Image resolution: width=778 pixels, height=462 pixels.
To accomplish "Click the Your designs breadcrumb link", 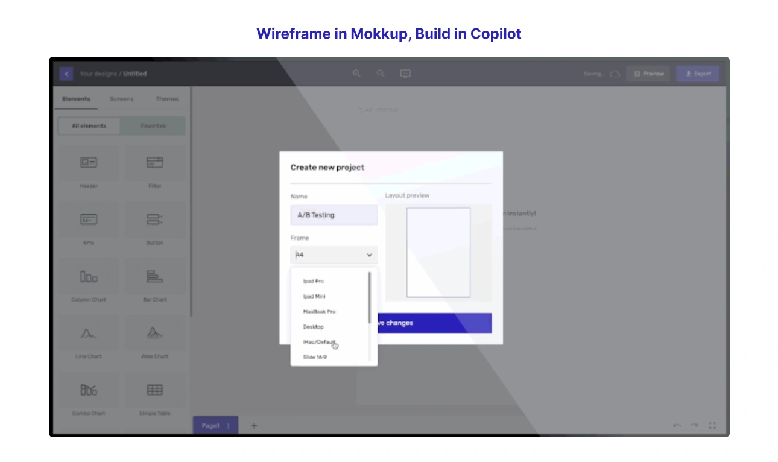I will point(99,74).
